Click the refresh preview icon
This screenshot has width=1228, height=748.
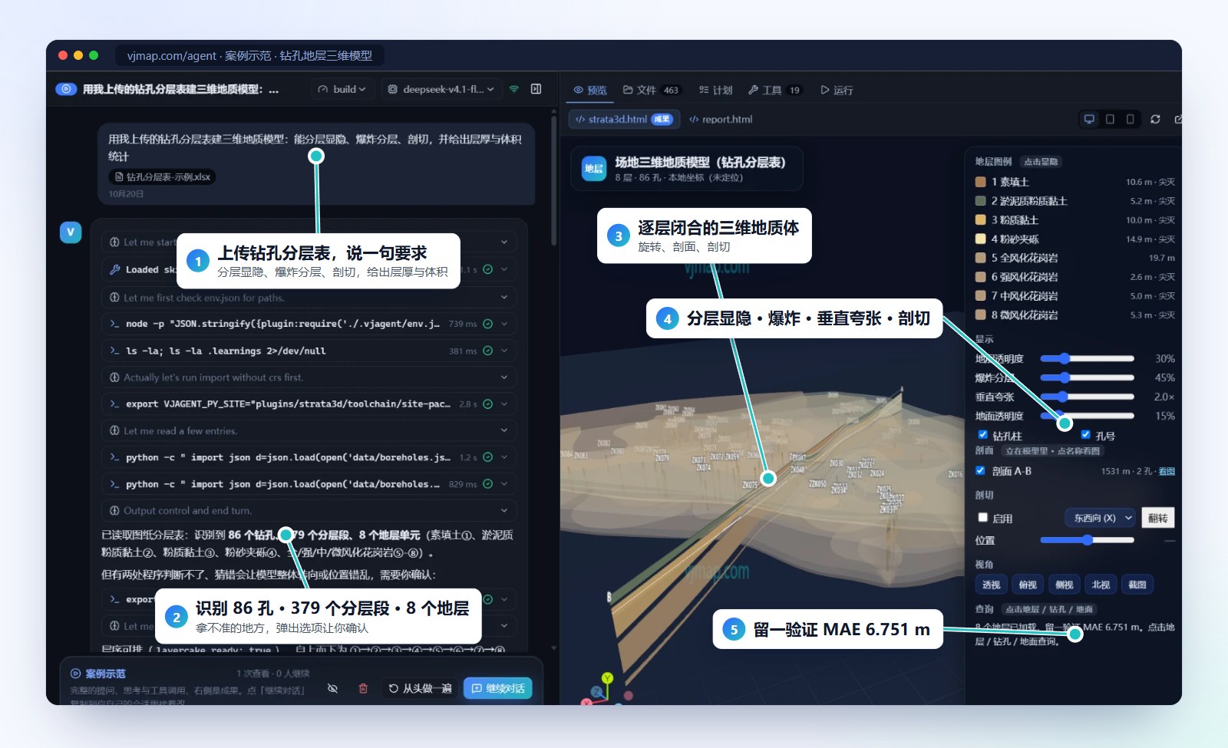[1155, 119]
